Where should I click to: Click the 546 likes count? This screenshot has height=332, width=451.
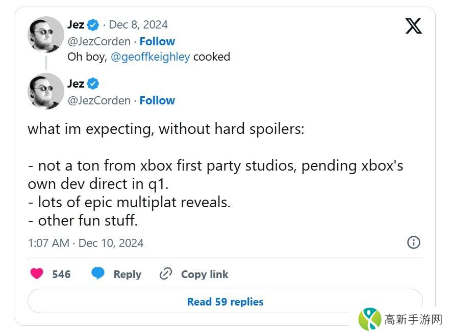(x=61, y=274)
